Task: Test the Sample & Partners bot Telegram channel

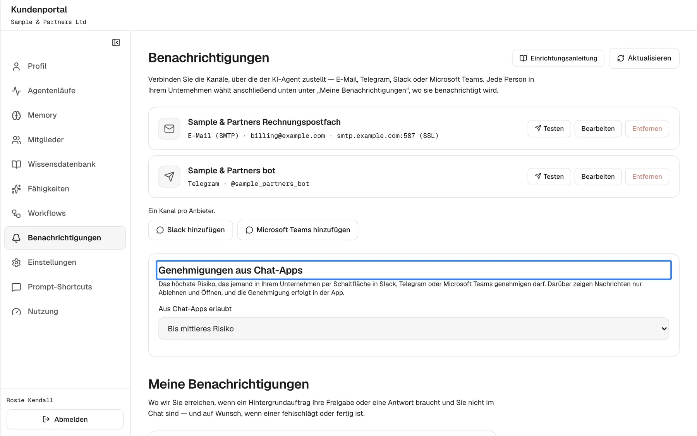Action: point(549,177)
